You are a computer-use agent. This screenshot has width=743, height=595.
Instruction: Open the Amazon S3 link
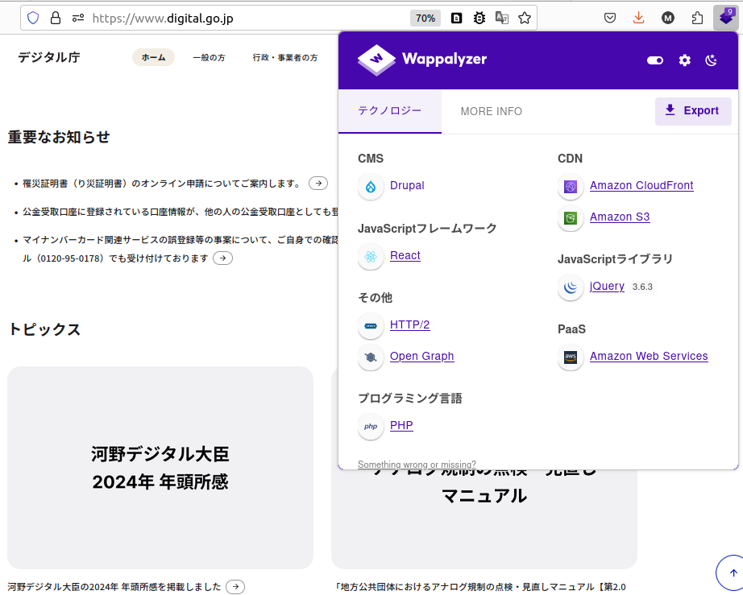point(620,217)
